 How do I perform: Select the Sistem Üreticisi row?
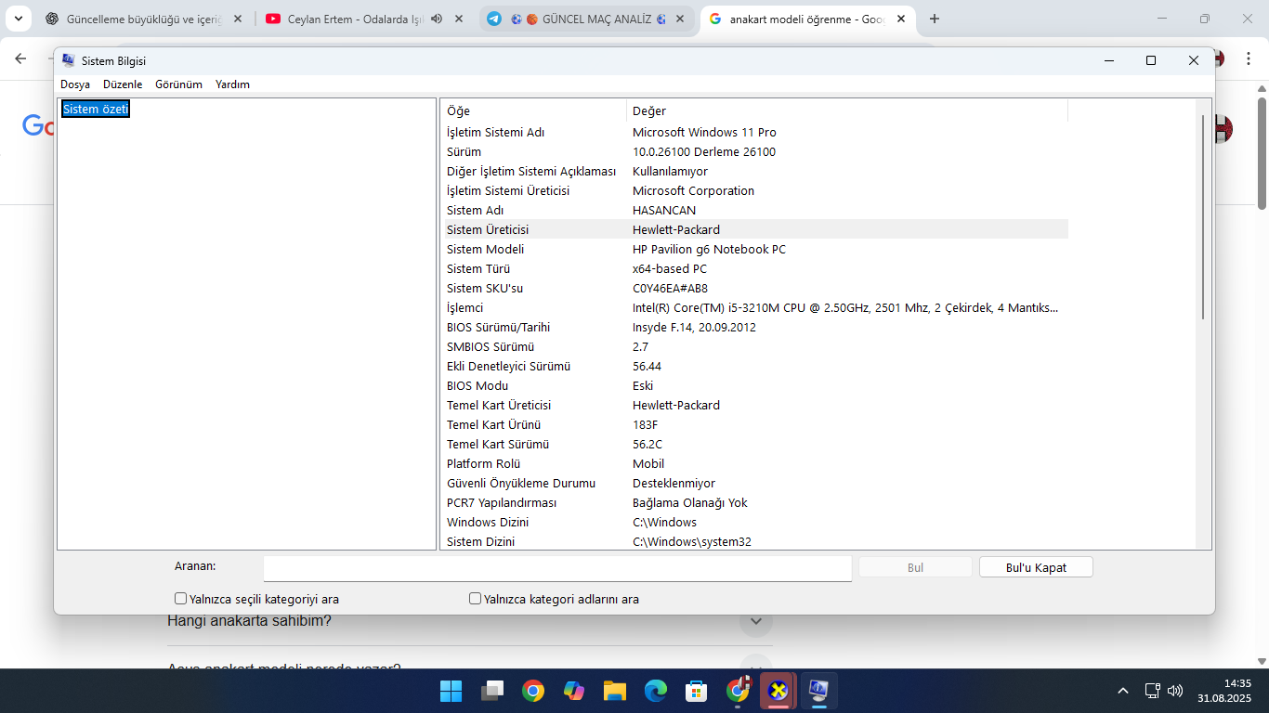coord(754,230)
